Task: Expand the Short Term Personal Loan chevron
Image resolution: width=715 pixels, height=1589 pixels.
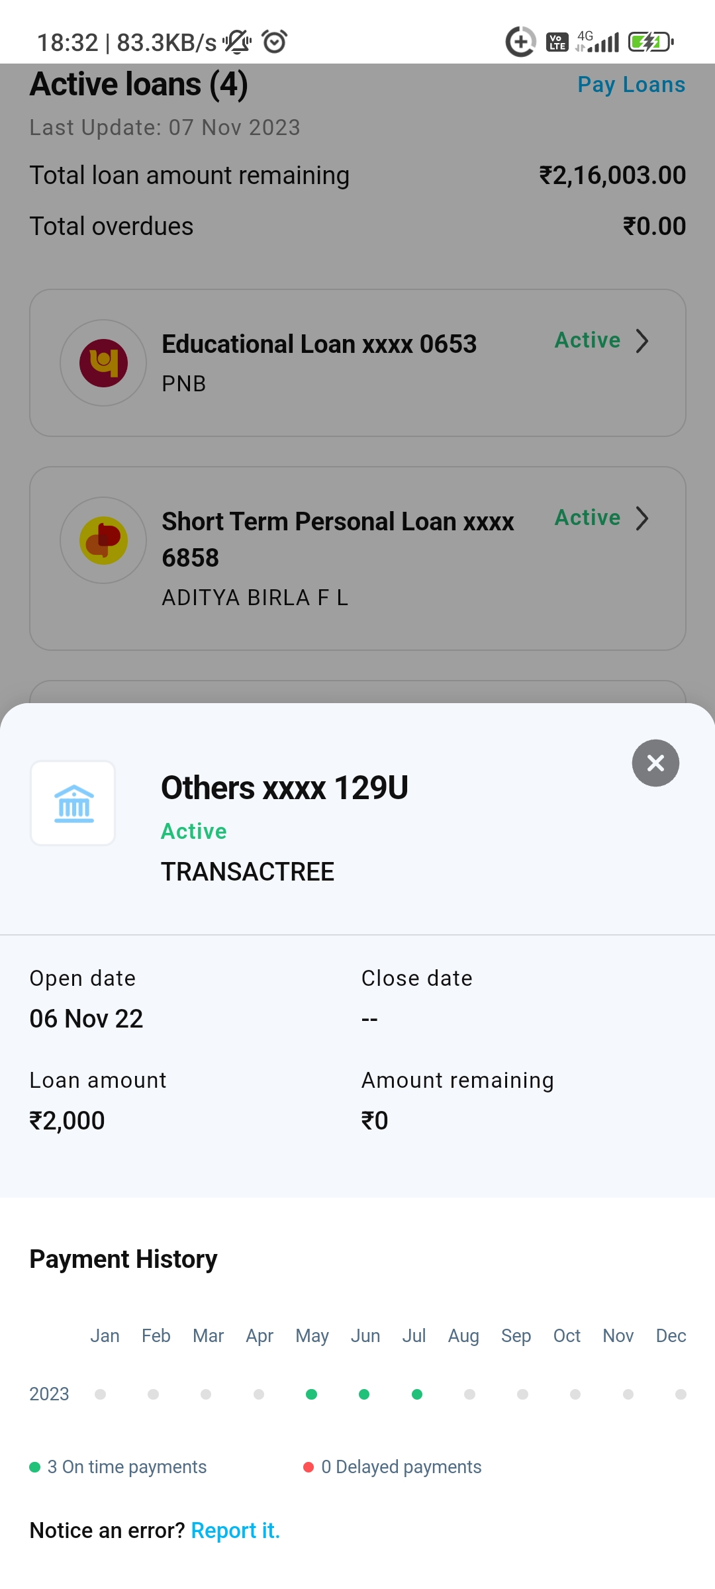Action: click(642, 518)
